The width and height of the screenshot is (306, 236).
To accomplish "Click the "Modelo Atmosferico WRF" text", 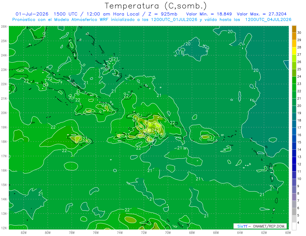I will [82, 19].
